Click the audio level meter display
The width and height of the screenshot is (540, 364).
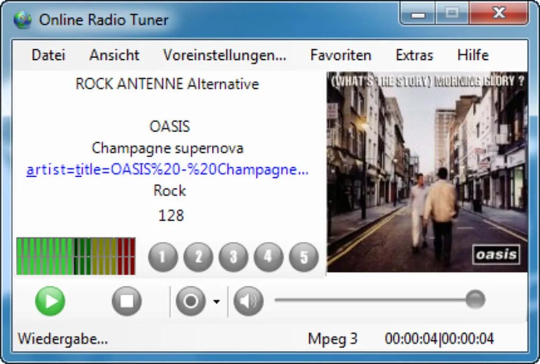(x=76, y=256)
